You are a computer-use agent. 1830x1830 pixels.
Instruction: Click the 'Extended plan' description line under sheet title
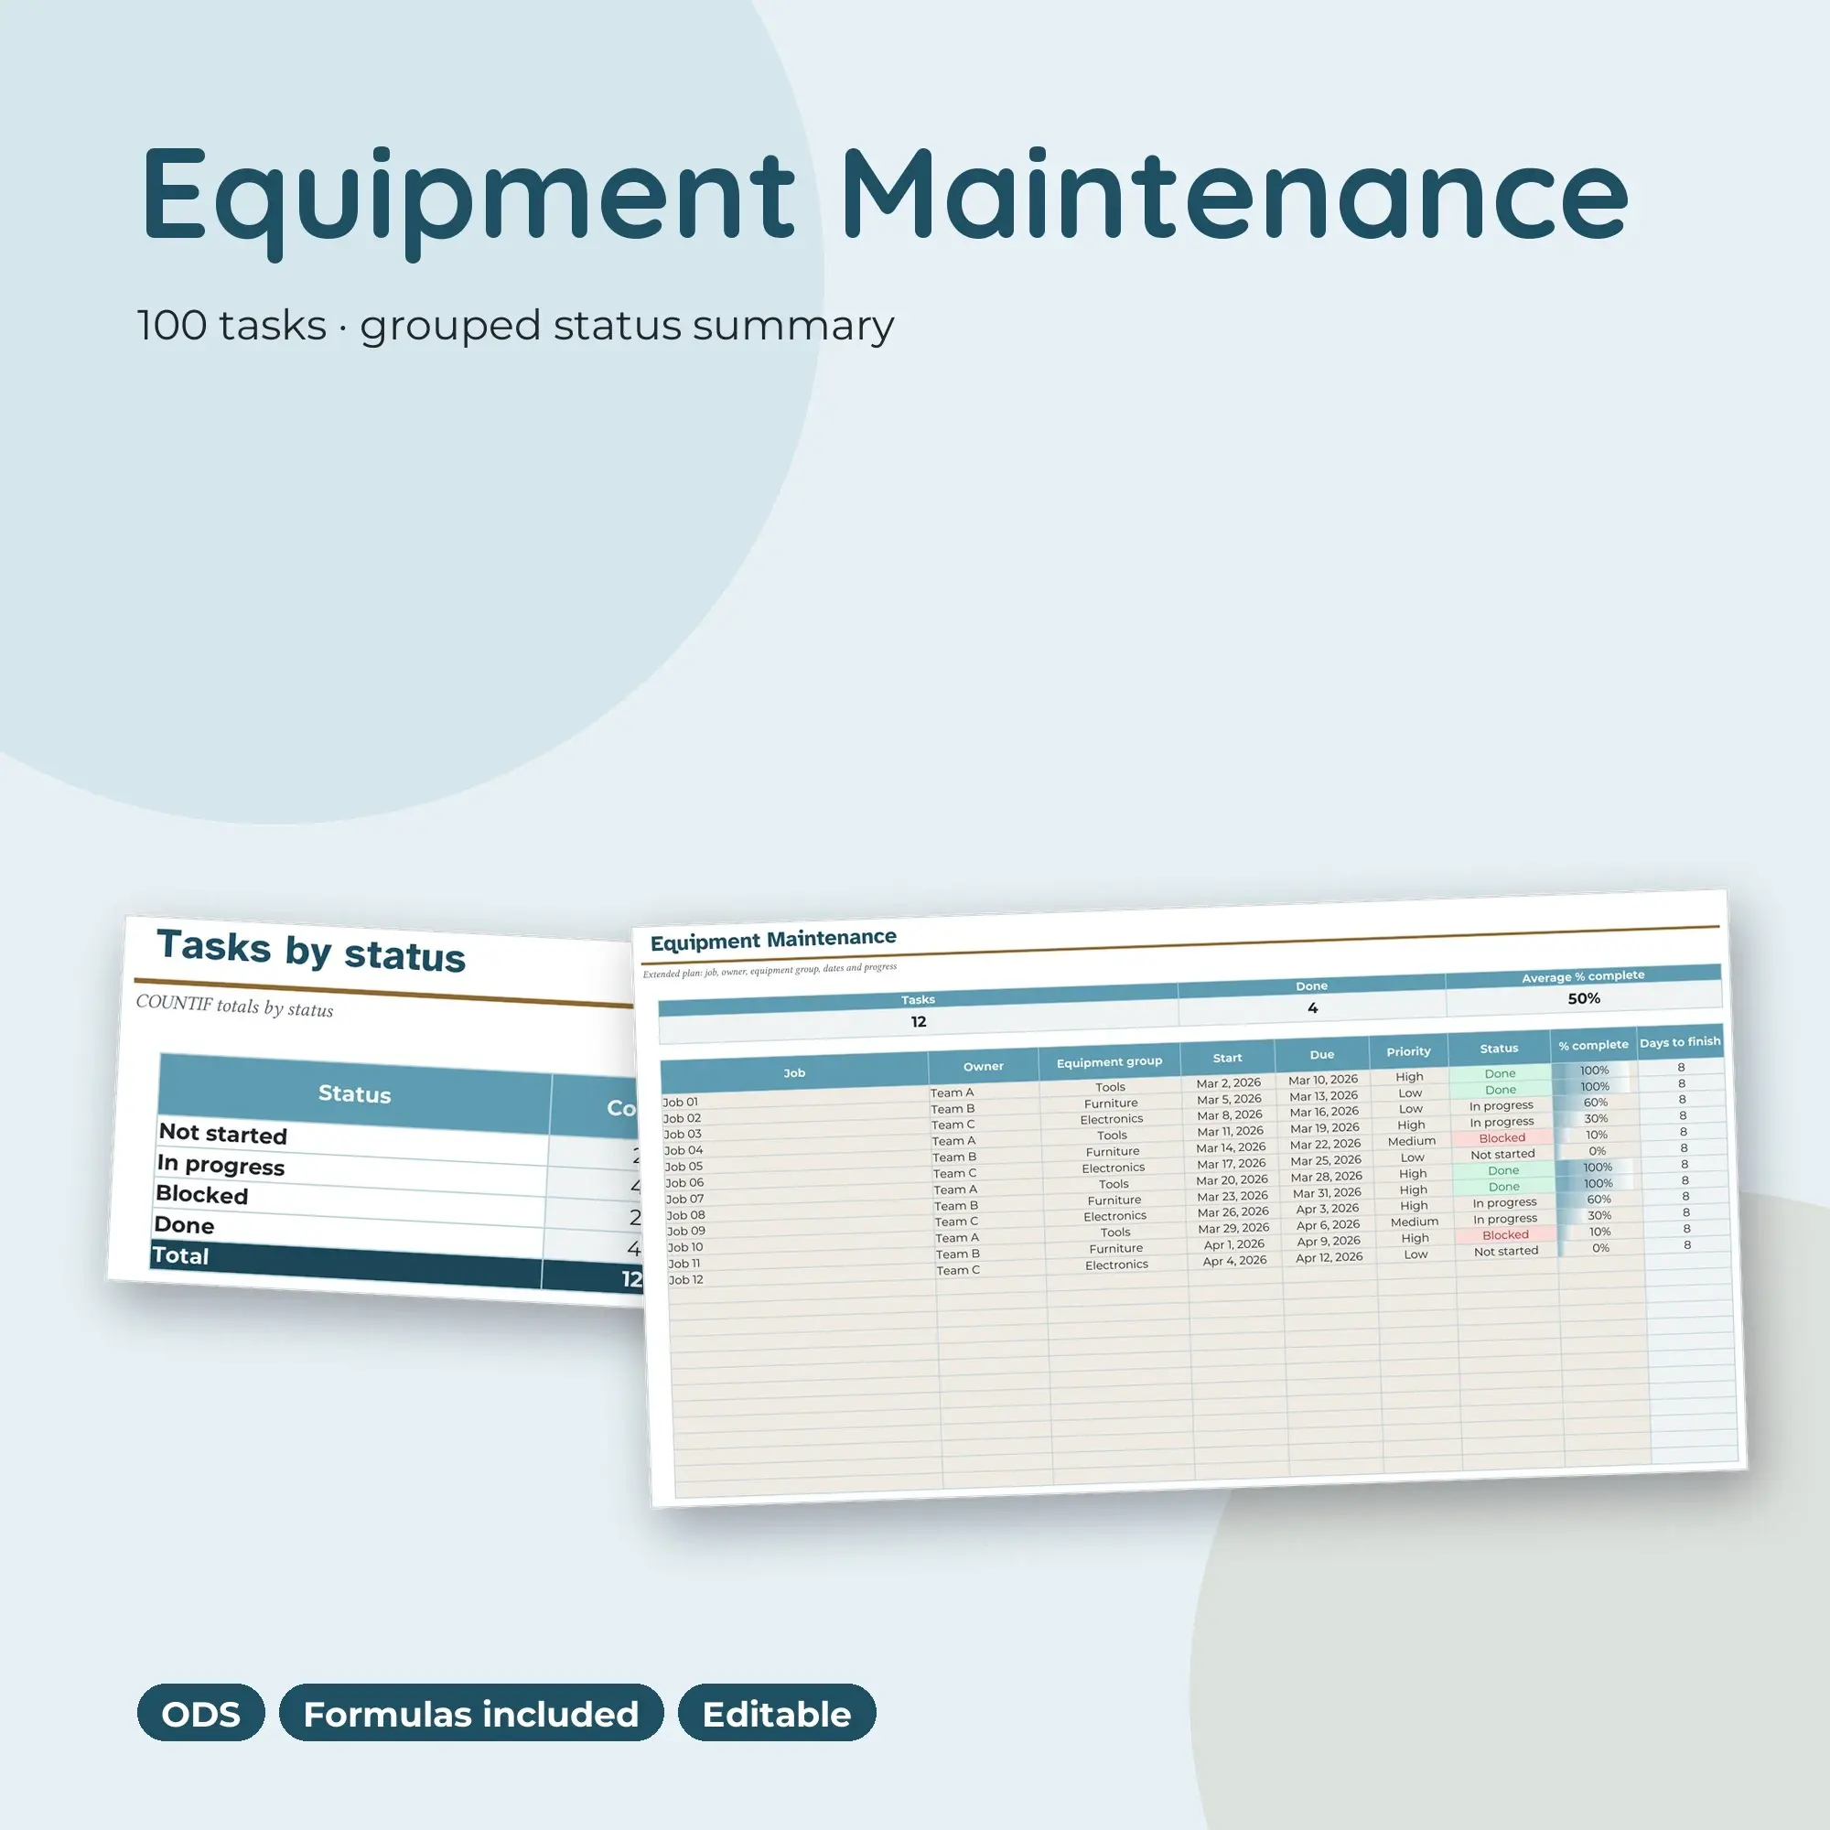tap(770, 970)
